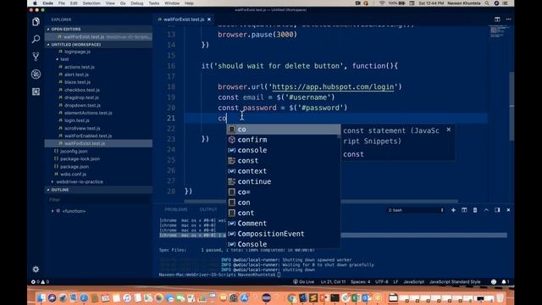Open wdio.conf.js in explorer
Image resolution: width=542 pixels, height=305 pixels.
(x=73, y=174)
